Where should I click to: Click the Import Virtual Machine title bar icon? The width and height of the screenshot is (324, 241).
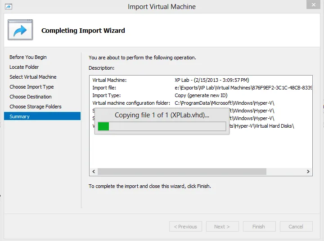click(9, 7)
